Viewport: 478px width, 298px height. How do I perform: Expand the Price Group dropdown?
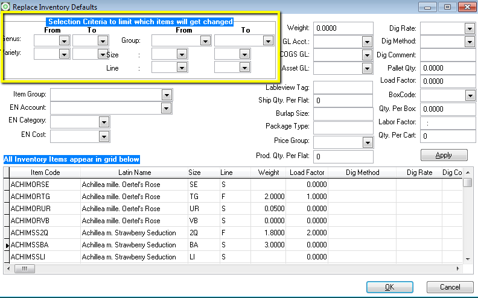tap(366, 142)
